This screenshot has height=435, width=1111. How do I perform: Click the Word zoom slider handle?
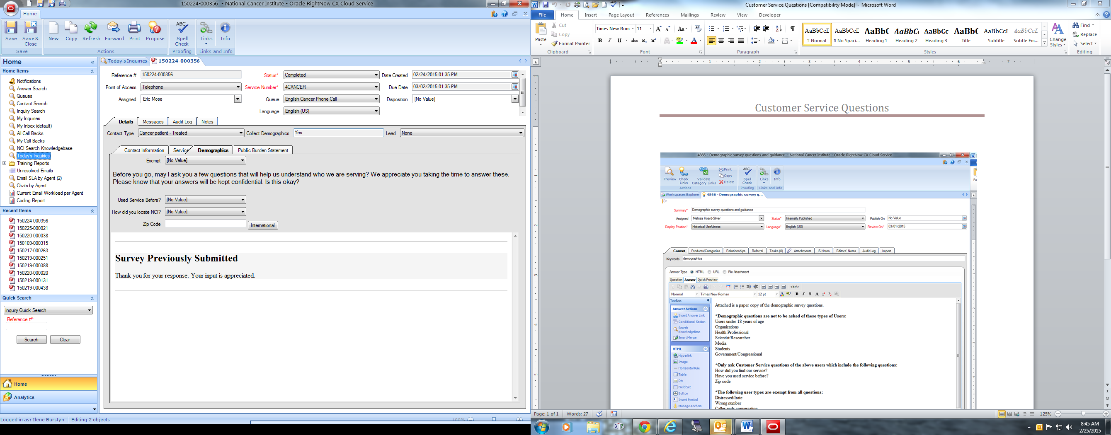(1083, 414)
